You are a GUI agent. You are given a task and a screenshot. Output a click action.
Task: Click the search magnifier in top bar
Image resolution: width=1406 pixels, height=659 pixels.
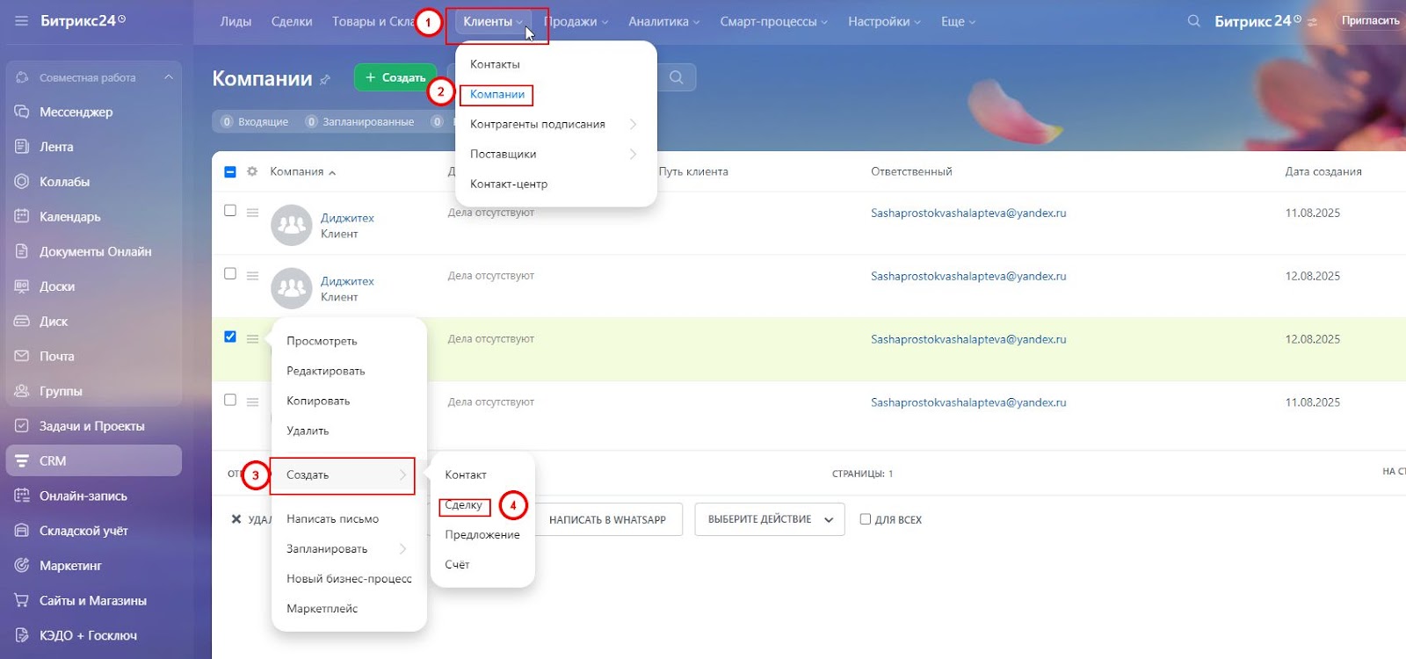tap(1193, 21)
